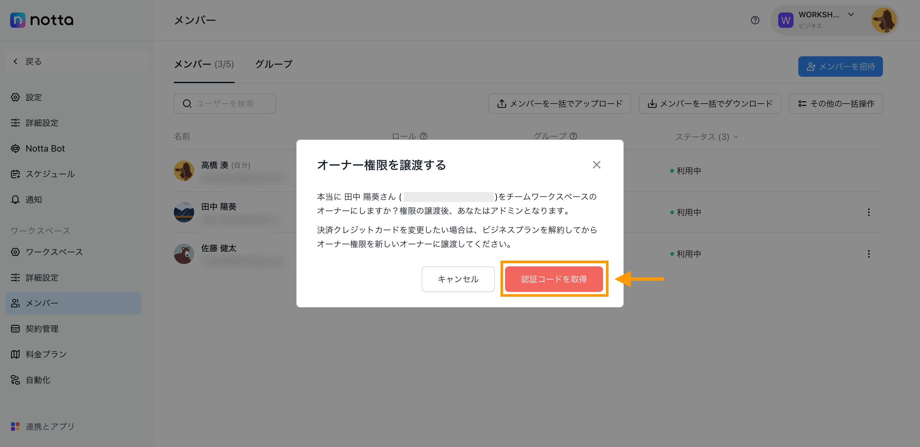Click キャンセル button in dialog
920x447 pixels.
[x=458, y=279]
